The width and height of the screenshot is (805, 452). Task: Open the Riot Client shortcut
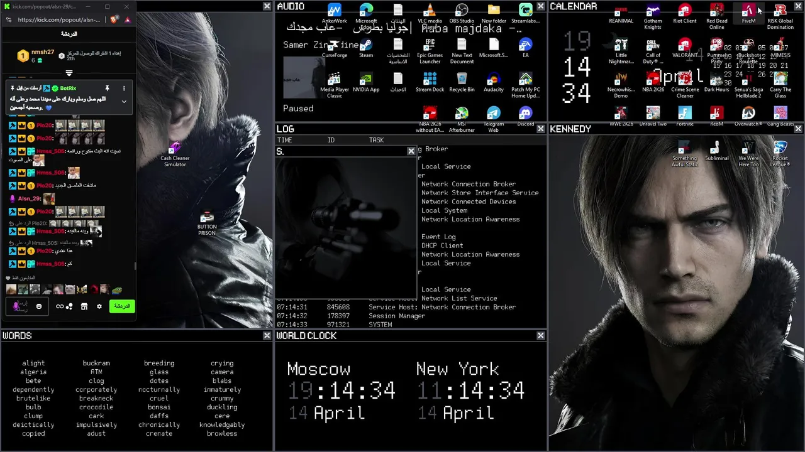click(x=684, y=14)
